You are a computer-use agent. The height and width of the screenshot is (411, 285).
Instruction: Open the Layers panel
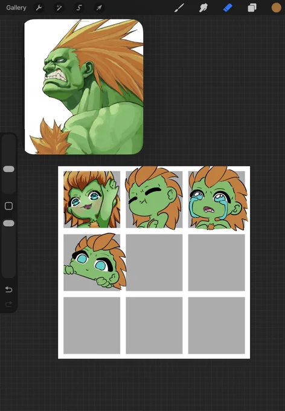point(252,8)
